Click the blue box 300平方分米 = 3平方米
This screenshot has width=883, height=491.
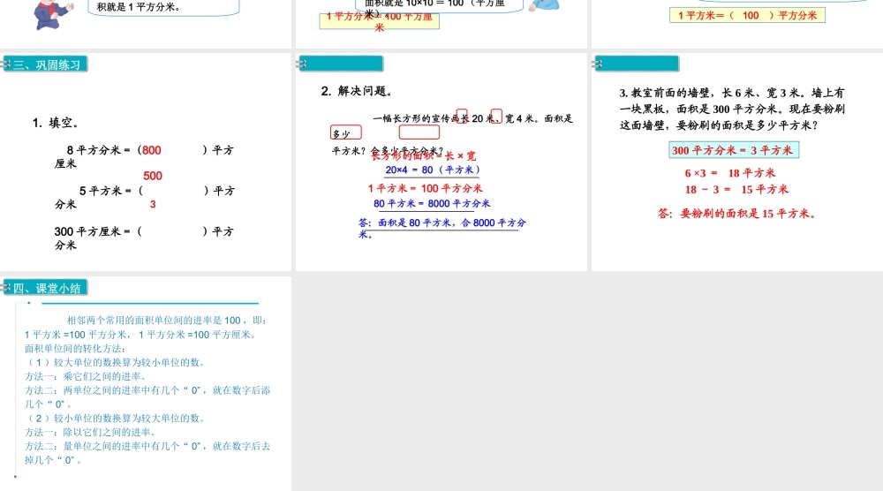tap(733, 150)
